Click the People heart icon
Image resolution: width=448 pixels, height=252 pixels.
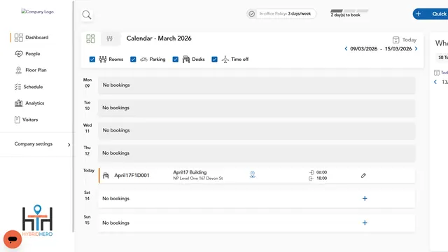click(19, 54)
